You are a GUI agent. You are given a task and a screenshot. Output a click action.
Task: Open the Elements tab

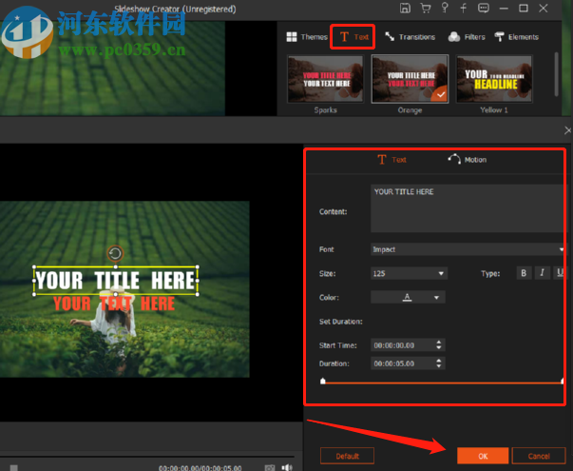516,37
